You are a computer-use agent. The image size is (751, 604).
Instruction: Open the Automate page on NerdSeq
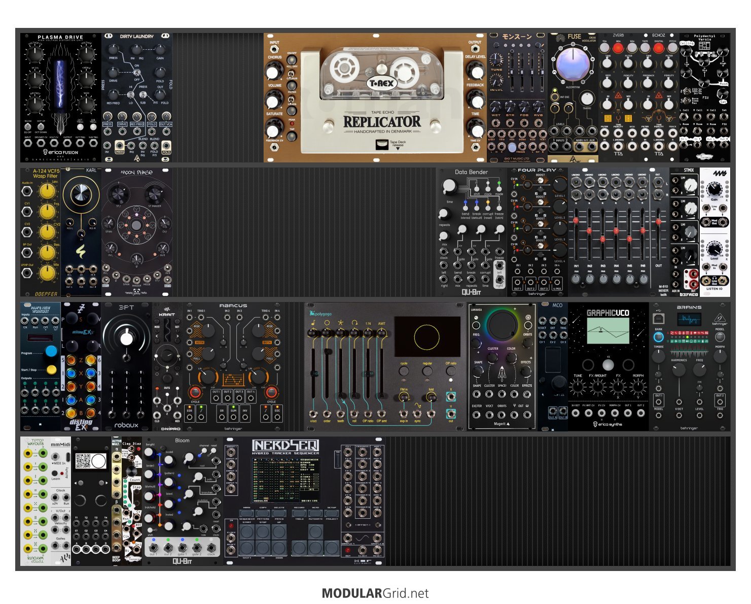point(315,514)
